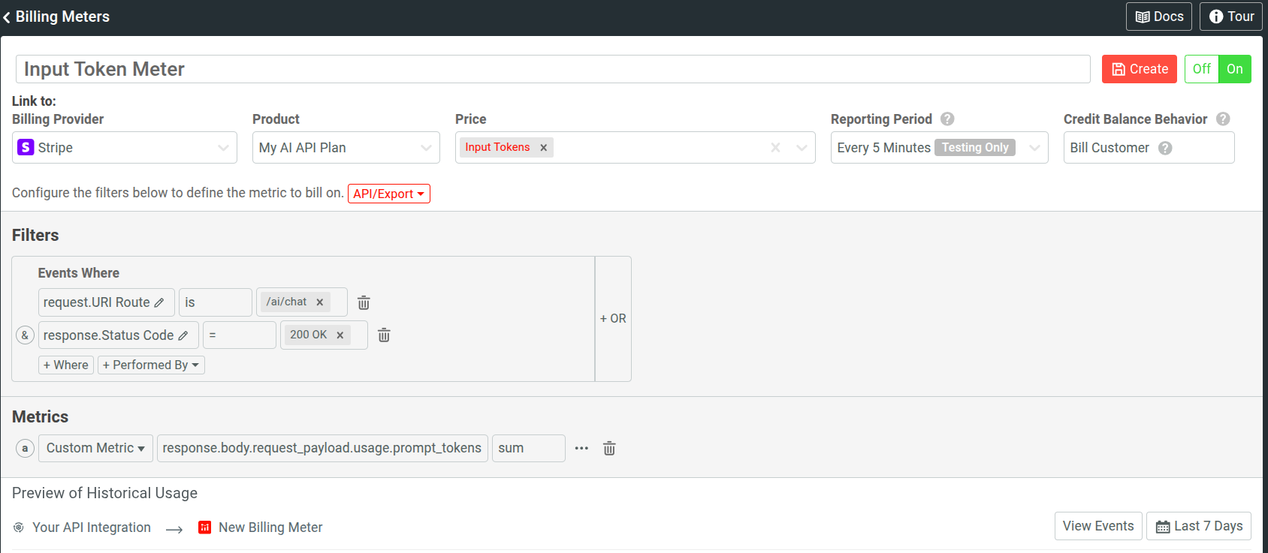
Task: Open the Docs page
Action: click(1158, 17)
